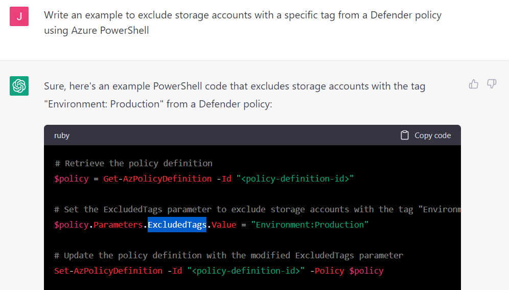Click the Copy code button
509x290 pixels.
426,135
